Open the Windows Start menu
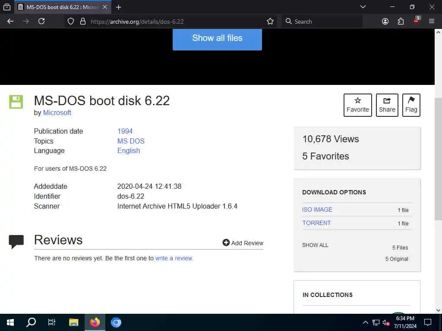 point(10,322)
